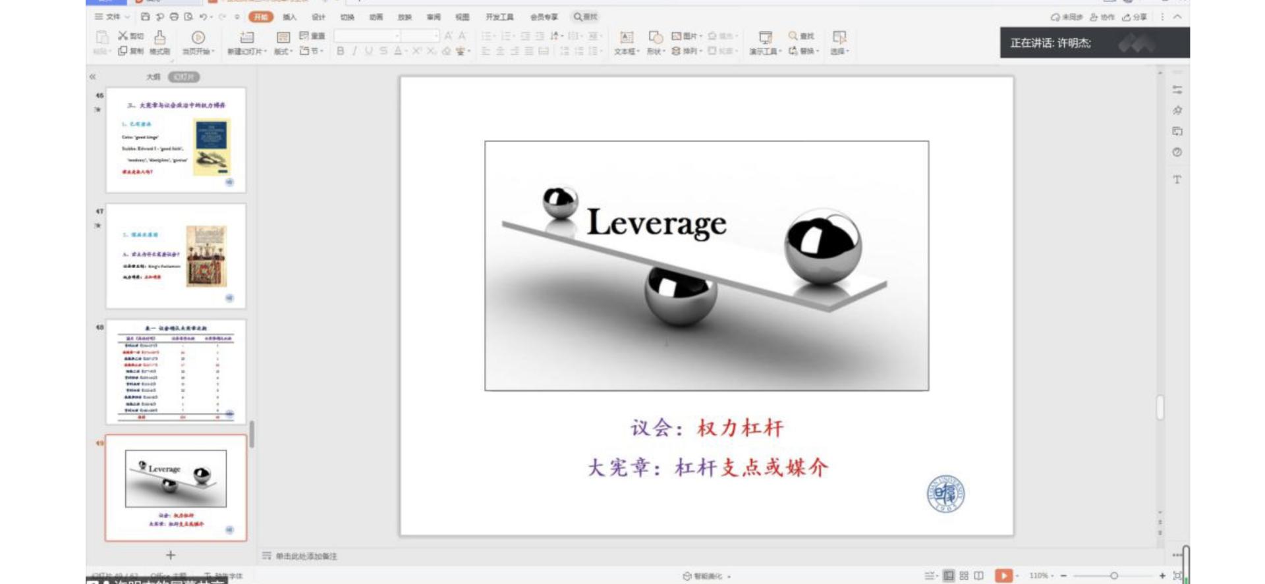This screenshot has width=1265, height=584.
Task: Switch to normal view in status bar
Action: [949, 575]
